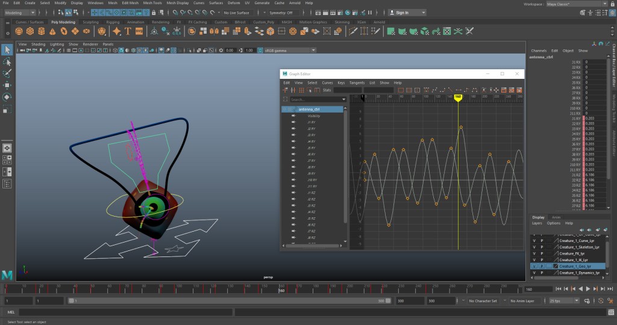Click the SVG import shelf icon

(139, 31)
